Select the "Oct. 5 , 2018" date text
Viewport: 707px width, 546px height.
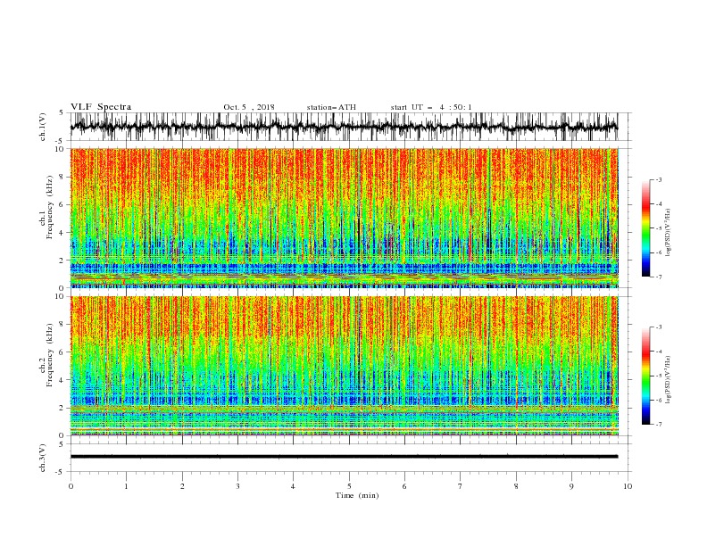249,107
